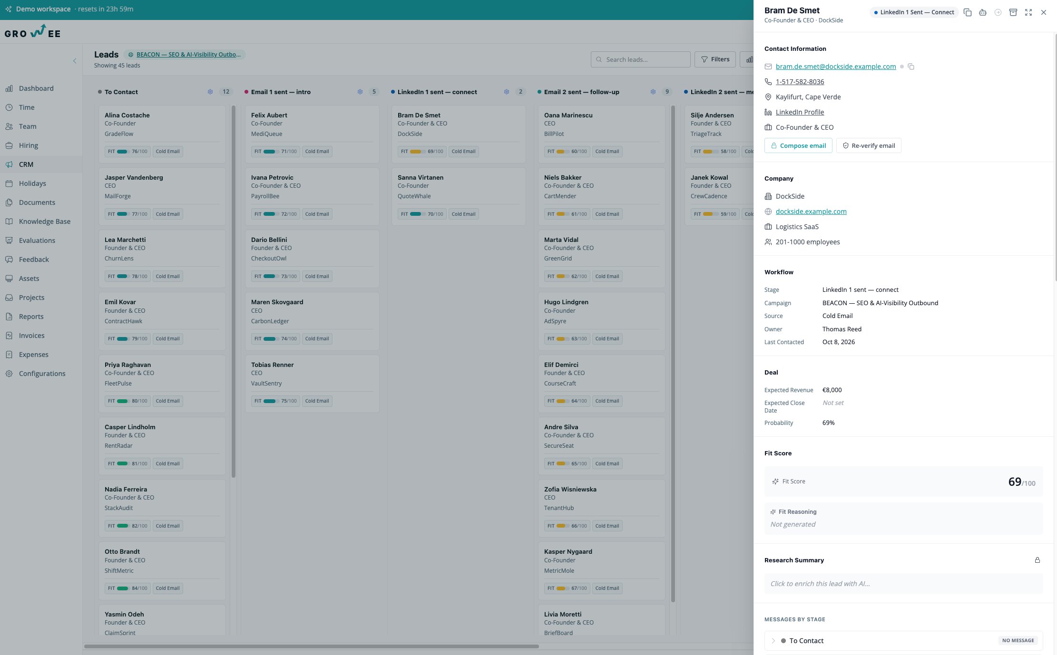Viewport: 1057px width, 655px height.
Task: Open settings gear of To Contact column
Action: (210, 92)
